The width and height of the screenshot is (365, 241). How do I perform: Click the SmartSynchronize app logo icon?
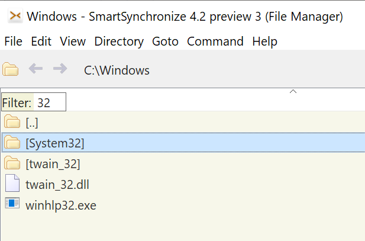point(15,17)
